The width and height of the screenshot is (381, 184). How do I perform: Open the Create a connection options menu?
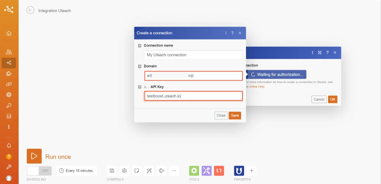(226, 33)
